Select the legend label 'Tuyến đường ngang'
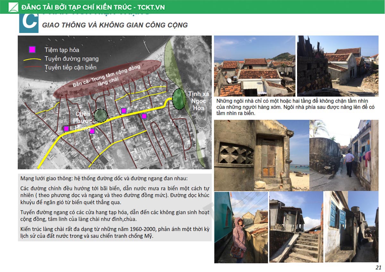The image size is (385, 272). [x=72, y=59]
